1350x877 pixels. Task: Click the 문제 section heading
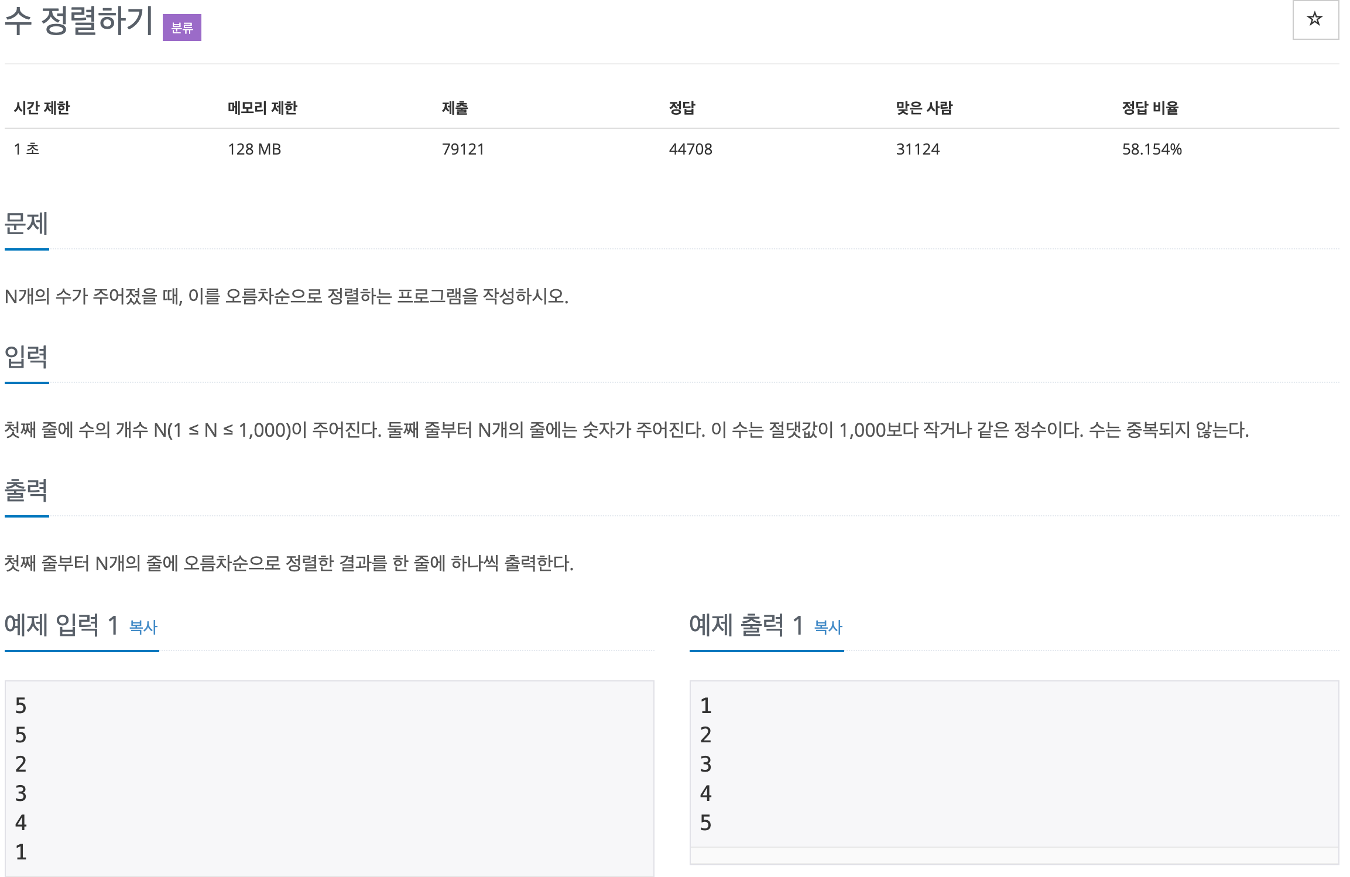click(26, 223)
